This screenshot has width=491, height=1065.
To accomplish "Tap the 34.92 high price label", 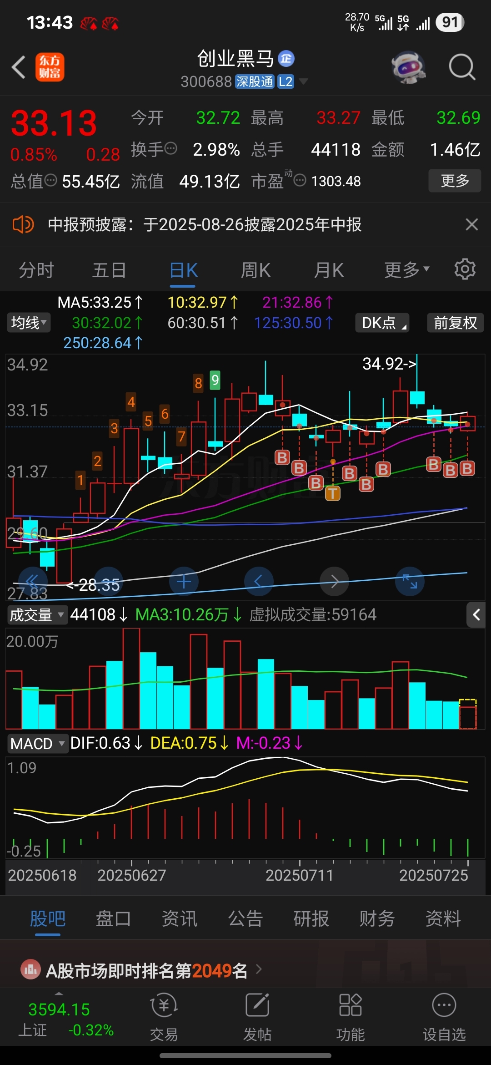I will pyautogui.click(x=389, y=364).
